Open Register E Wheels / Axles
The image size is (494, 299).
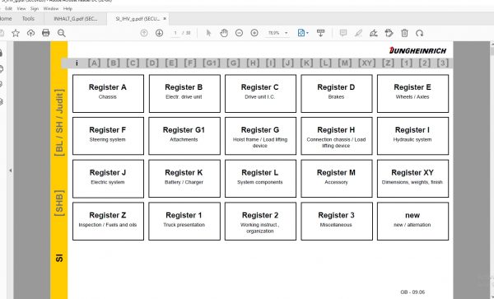point(412,94)
